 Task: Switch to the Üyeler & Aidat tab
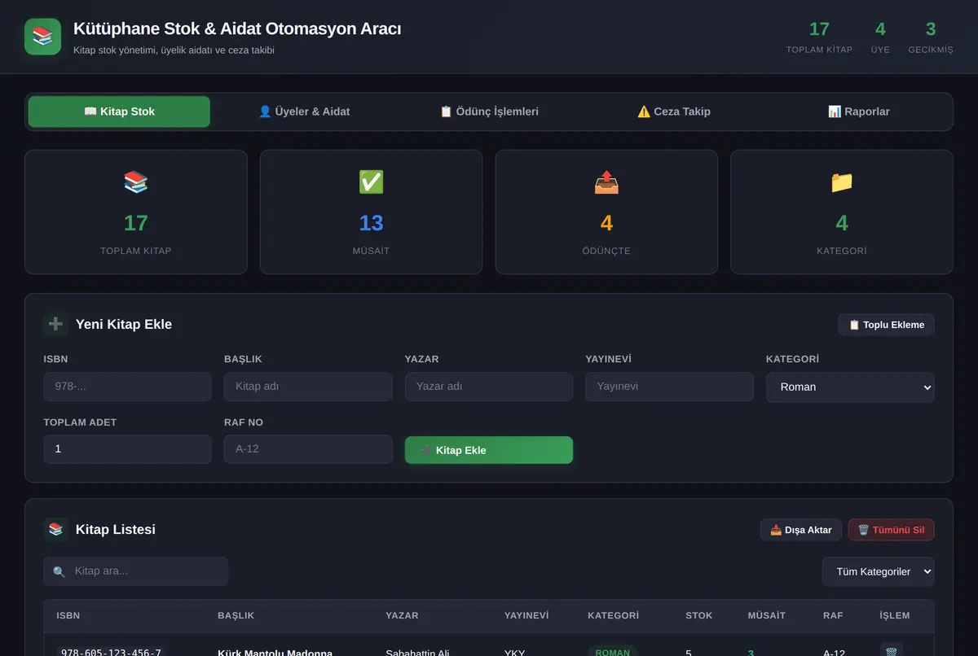click(x=304, y=112)
